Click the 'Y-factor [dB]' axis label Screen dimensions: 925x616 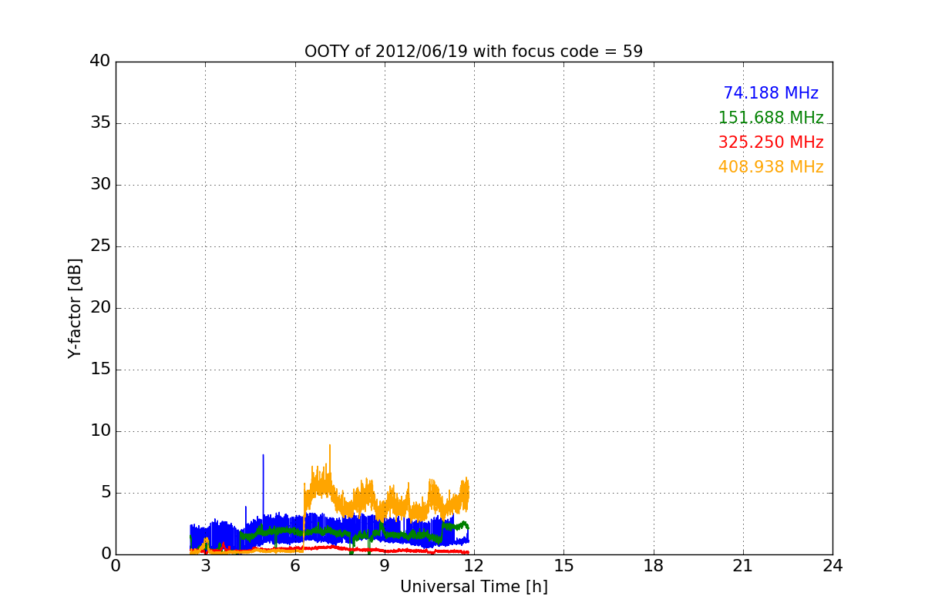click(x=75, y=308)
